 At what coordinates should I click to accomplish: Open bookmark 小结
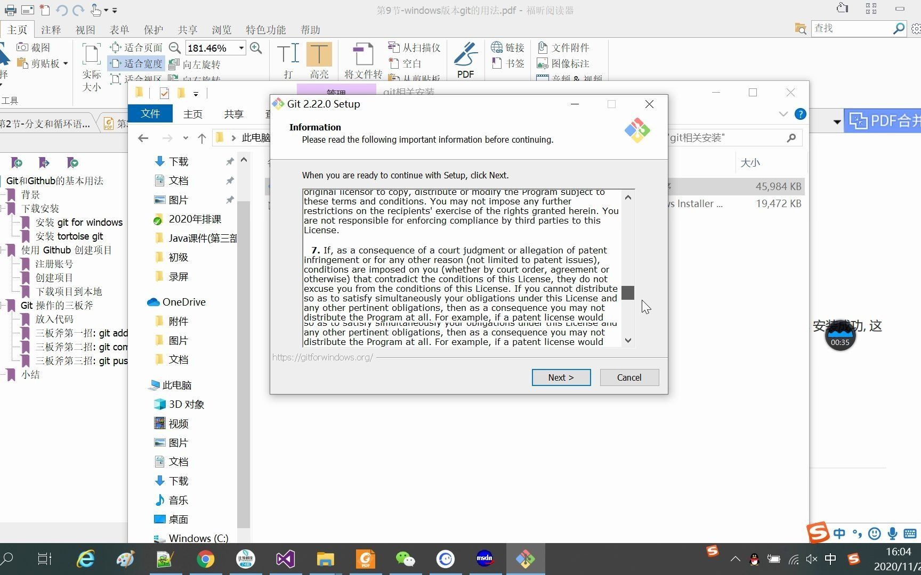click(30, 375)
